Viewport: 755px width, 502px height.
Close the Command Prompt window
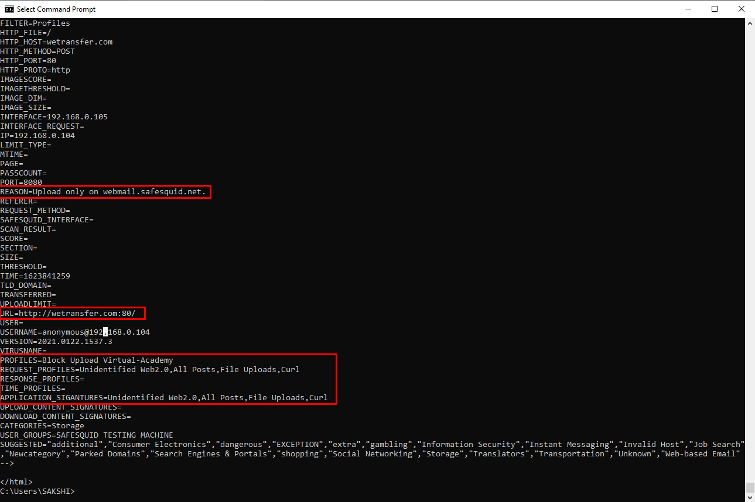tap(742, 9)
